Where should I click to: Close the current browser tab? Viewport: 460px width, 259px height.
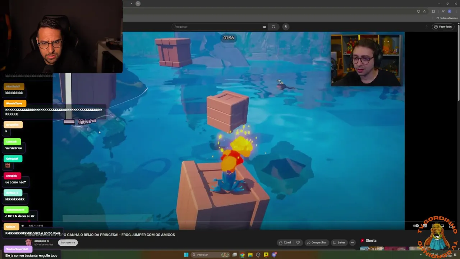131,4
